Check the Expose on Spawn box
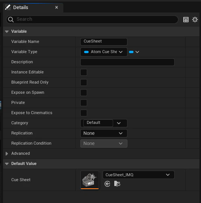Viewport: 201px width, 203px height. 84,93
